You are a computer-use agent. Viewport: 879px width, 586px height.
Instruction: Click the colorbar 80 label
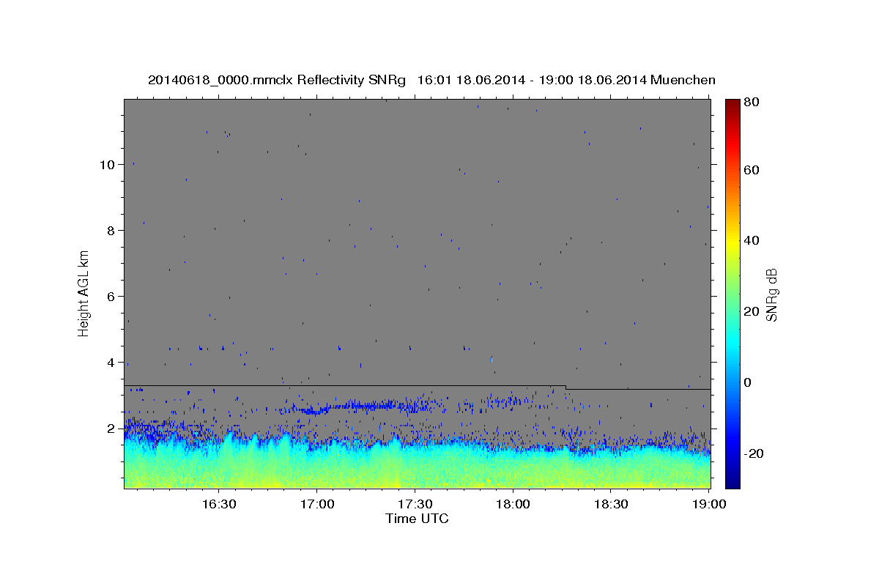tap(752, 102)
